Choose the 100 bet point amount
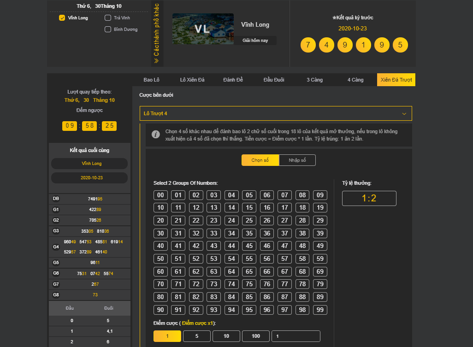The height and width of the screenshot is (347, 473). pyautogui.click(x=255, y=336)
